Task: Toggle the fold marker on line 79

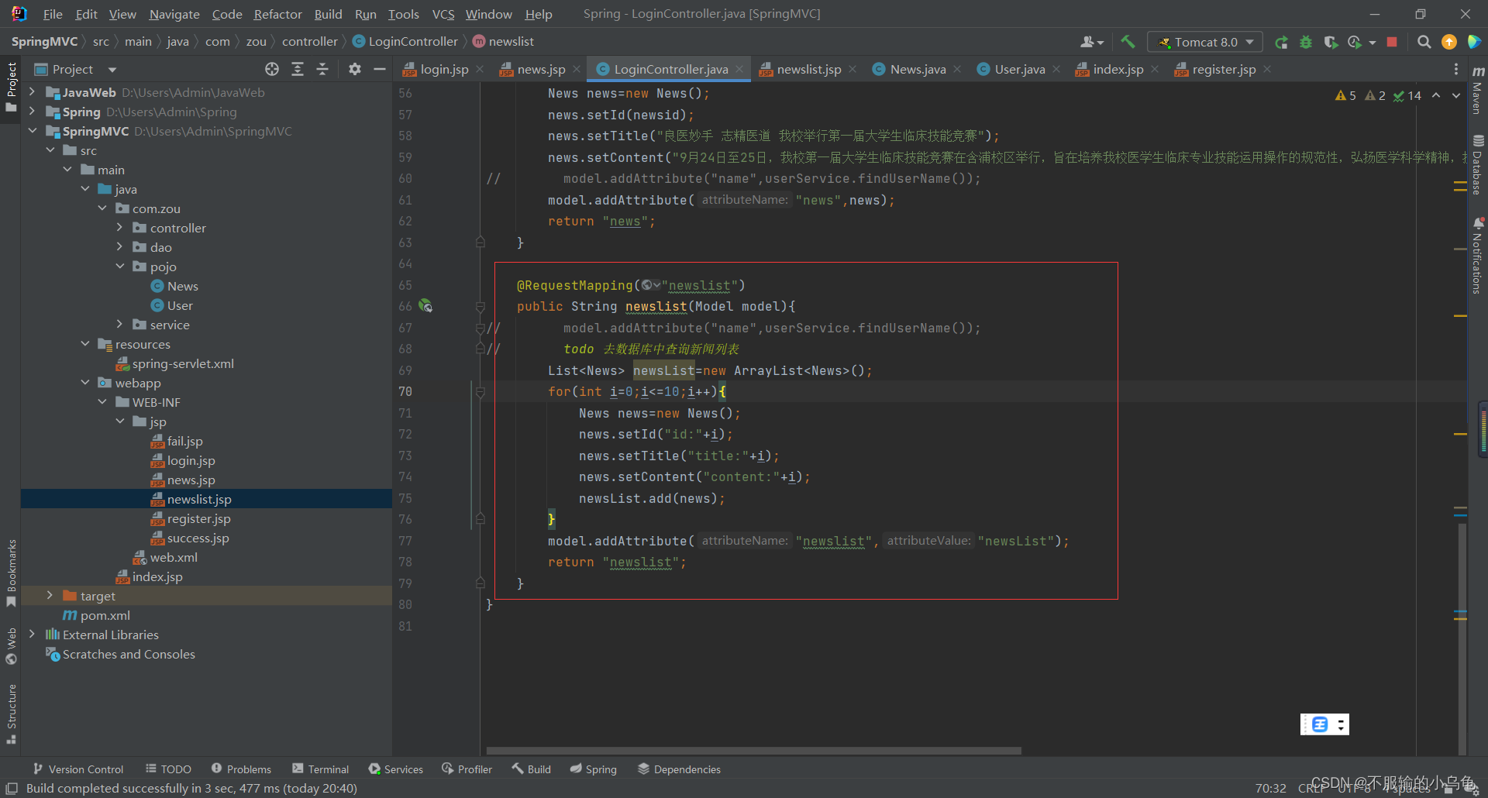Action: click(480, 583)
